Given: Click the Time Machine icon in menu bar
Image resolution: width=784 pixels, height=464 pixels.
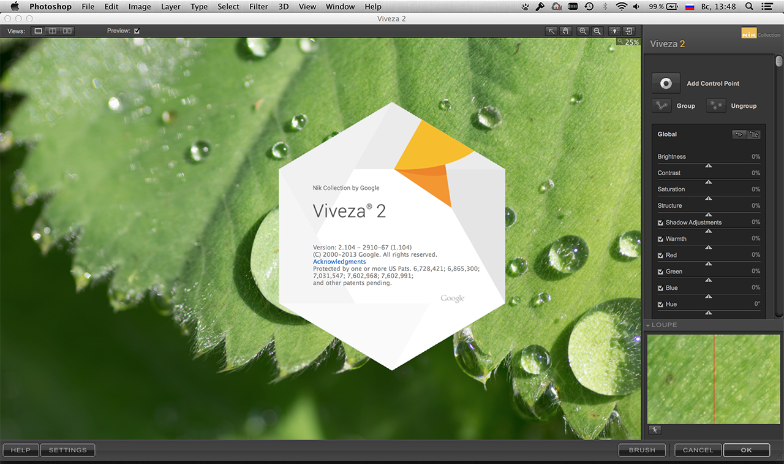Looking at the screenshot, I should (x=589, y=7).
